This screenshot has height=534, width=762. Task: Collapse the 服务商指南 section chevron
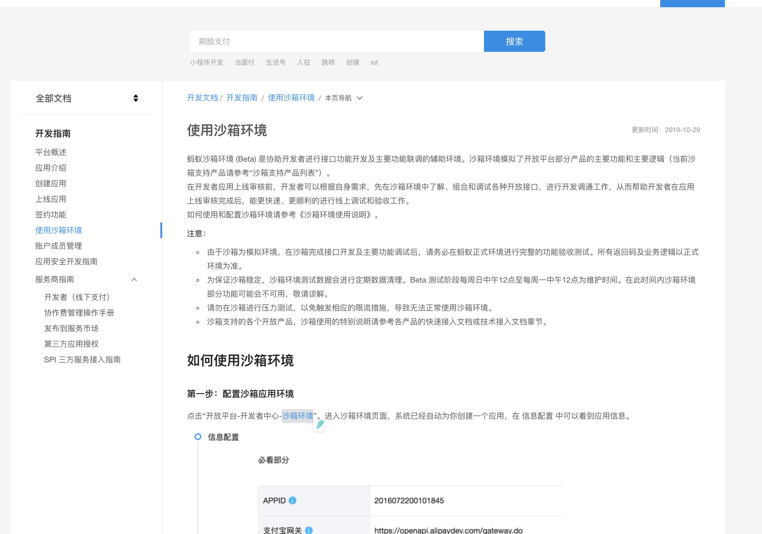click(134, 280)
